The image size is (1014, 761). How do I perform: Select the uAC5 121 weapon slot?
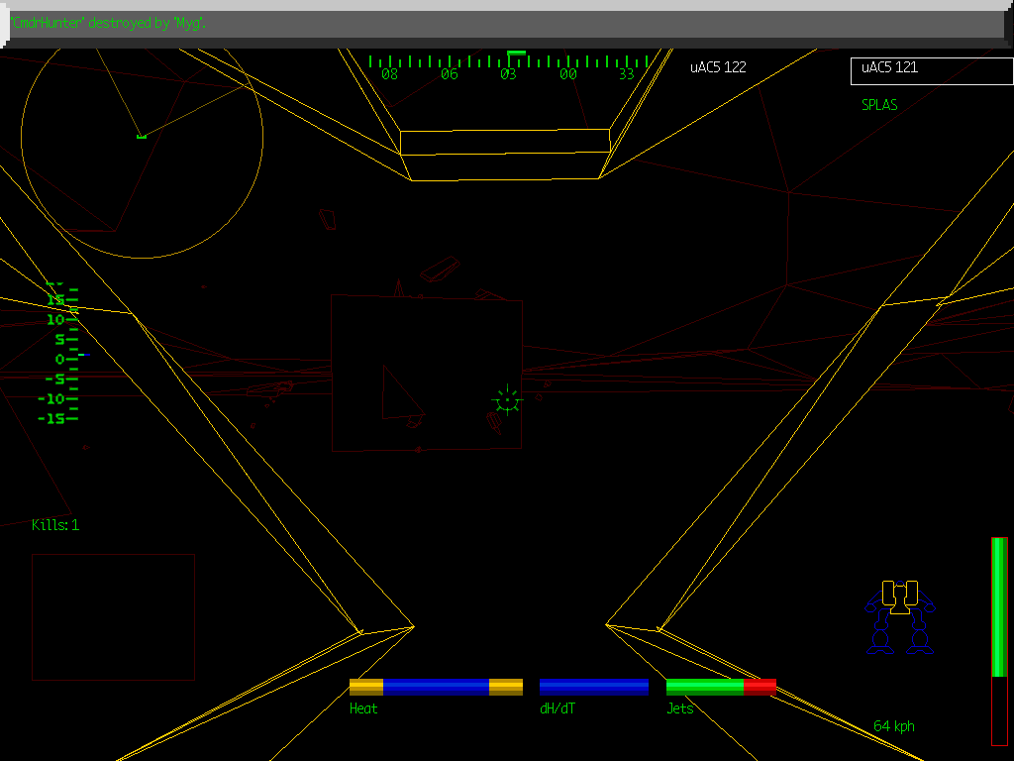click(x=891, y=67)
